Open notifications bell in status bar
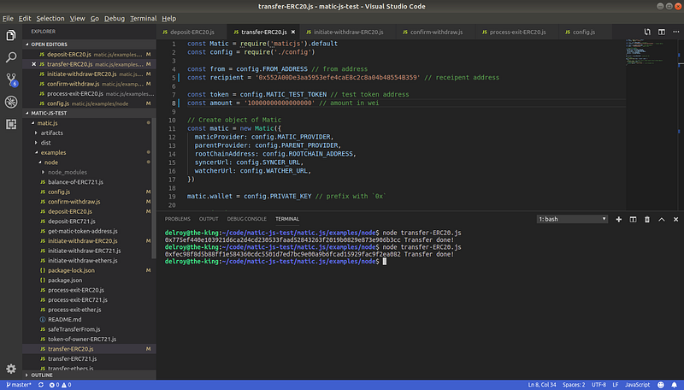Viewport: 684px width, 390px height. tap(675, 385)
